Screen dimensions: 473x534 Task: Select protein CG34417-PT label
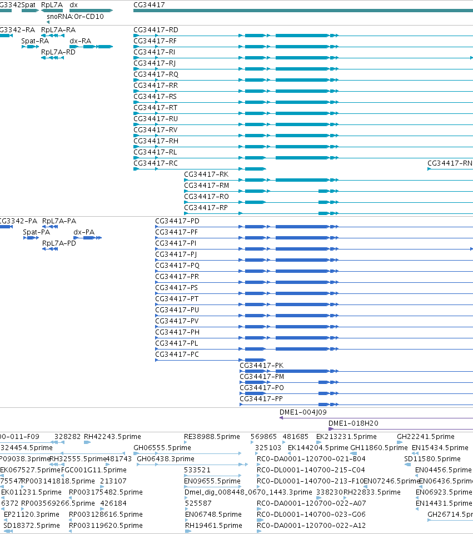tap(177, 298)
